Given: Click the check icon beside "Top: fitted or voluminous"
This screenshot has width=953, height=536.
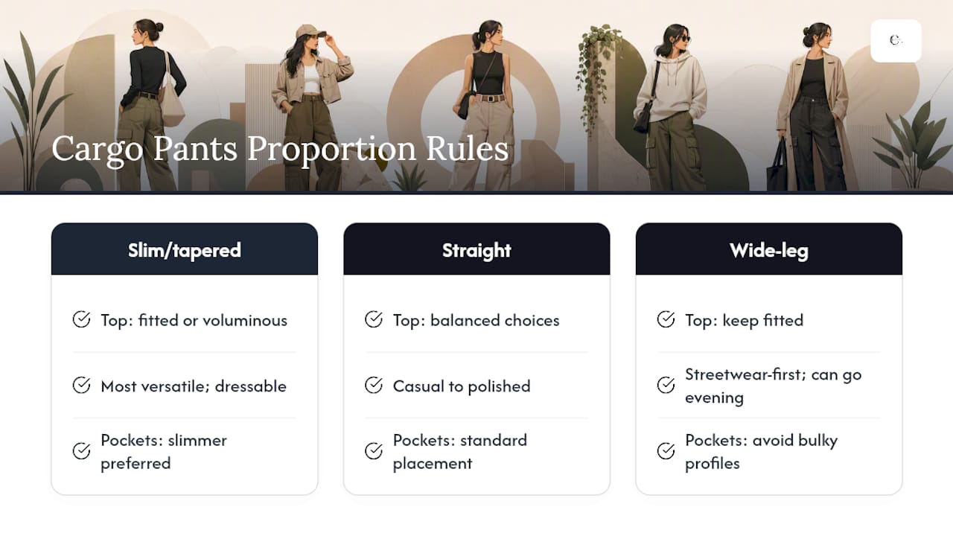Looking at the screenshot, I should click(81, 319).
